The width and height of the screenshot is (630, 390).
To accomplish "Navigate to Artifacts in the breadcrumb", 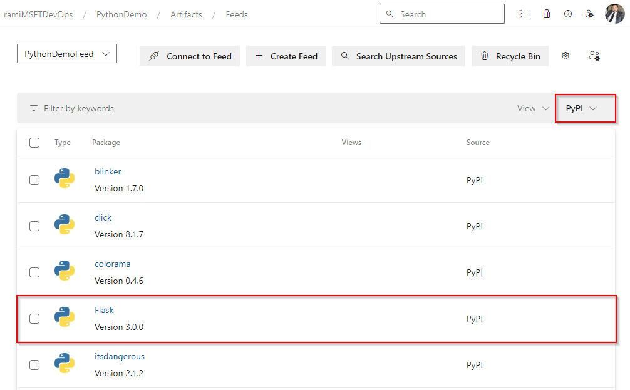I will [x=185, y=14].
